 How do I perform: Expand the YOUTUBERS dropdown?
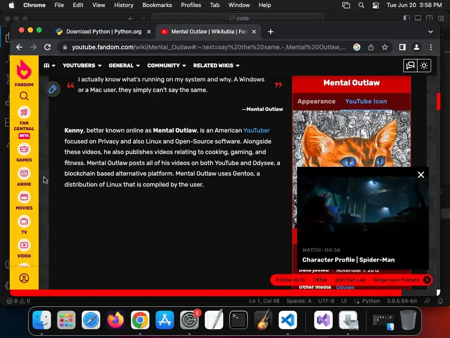coord(82,66)
